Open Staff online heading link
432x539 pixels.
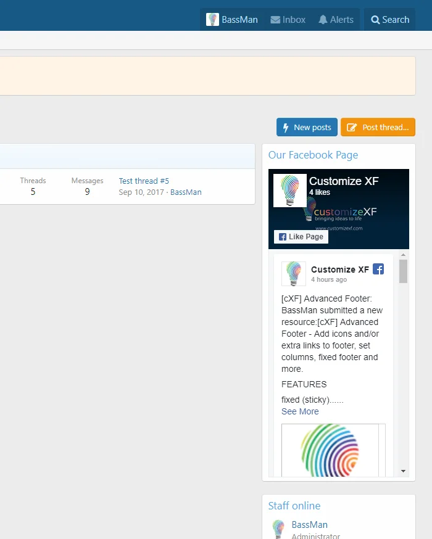pyautogui.click(x=294, y=506)
